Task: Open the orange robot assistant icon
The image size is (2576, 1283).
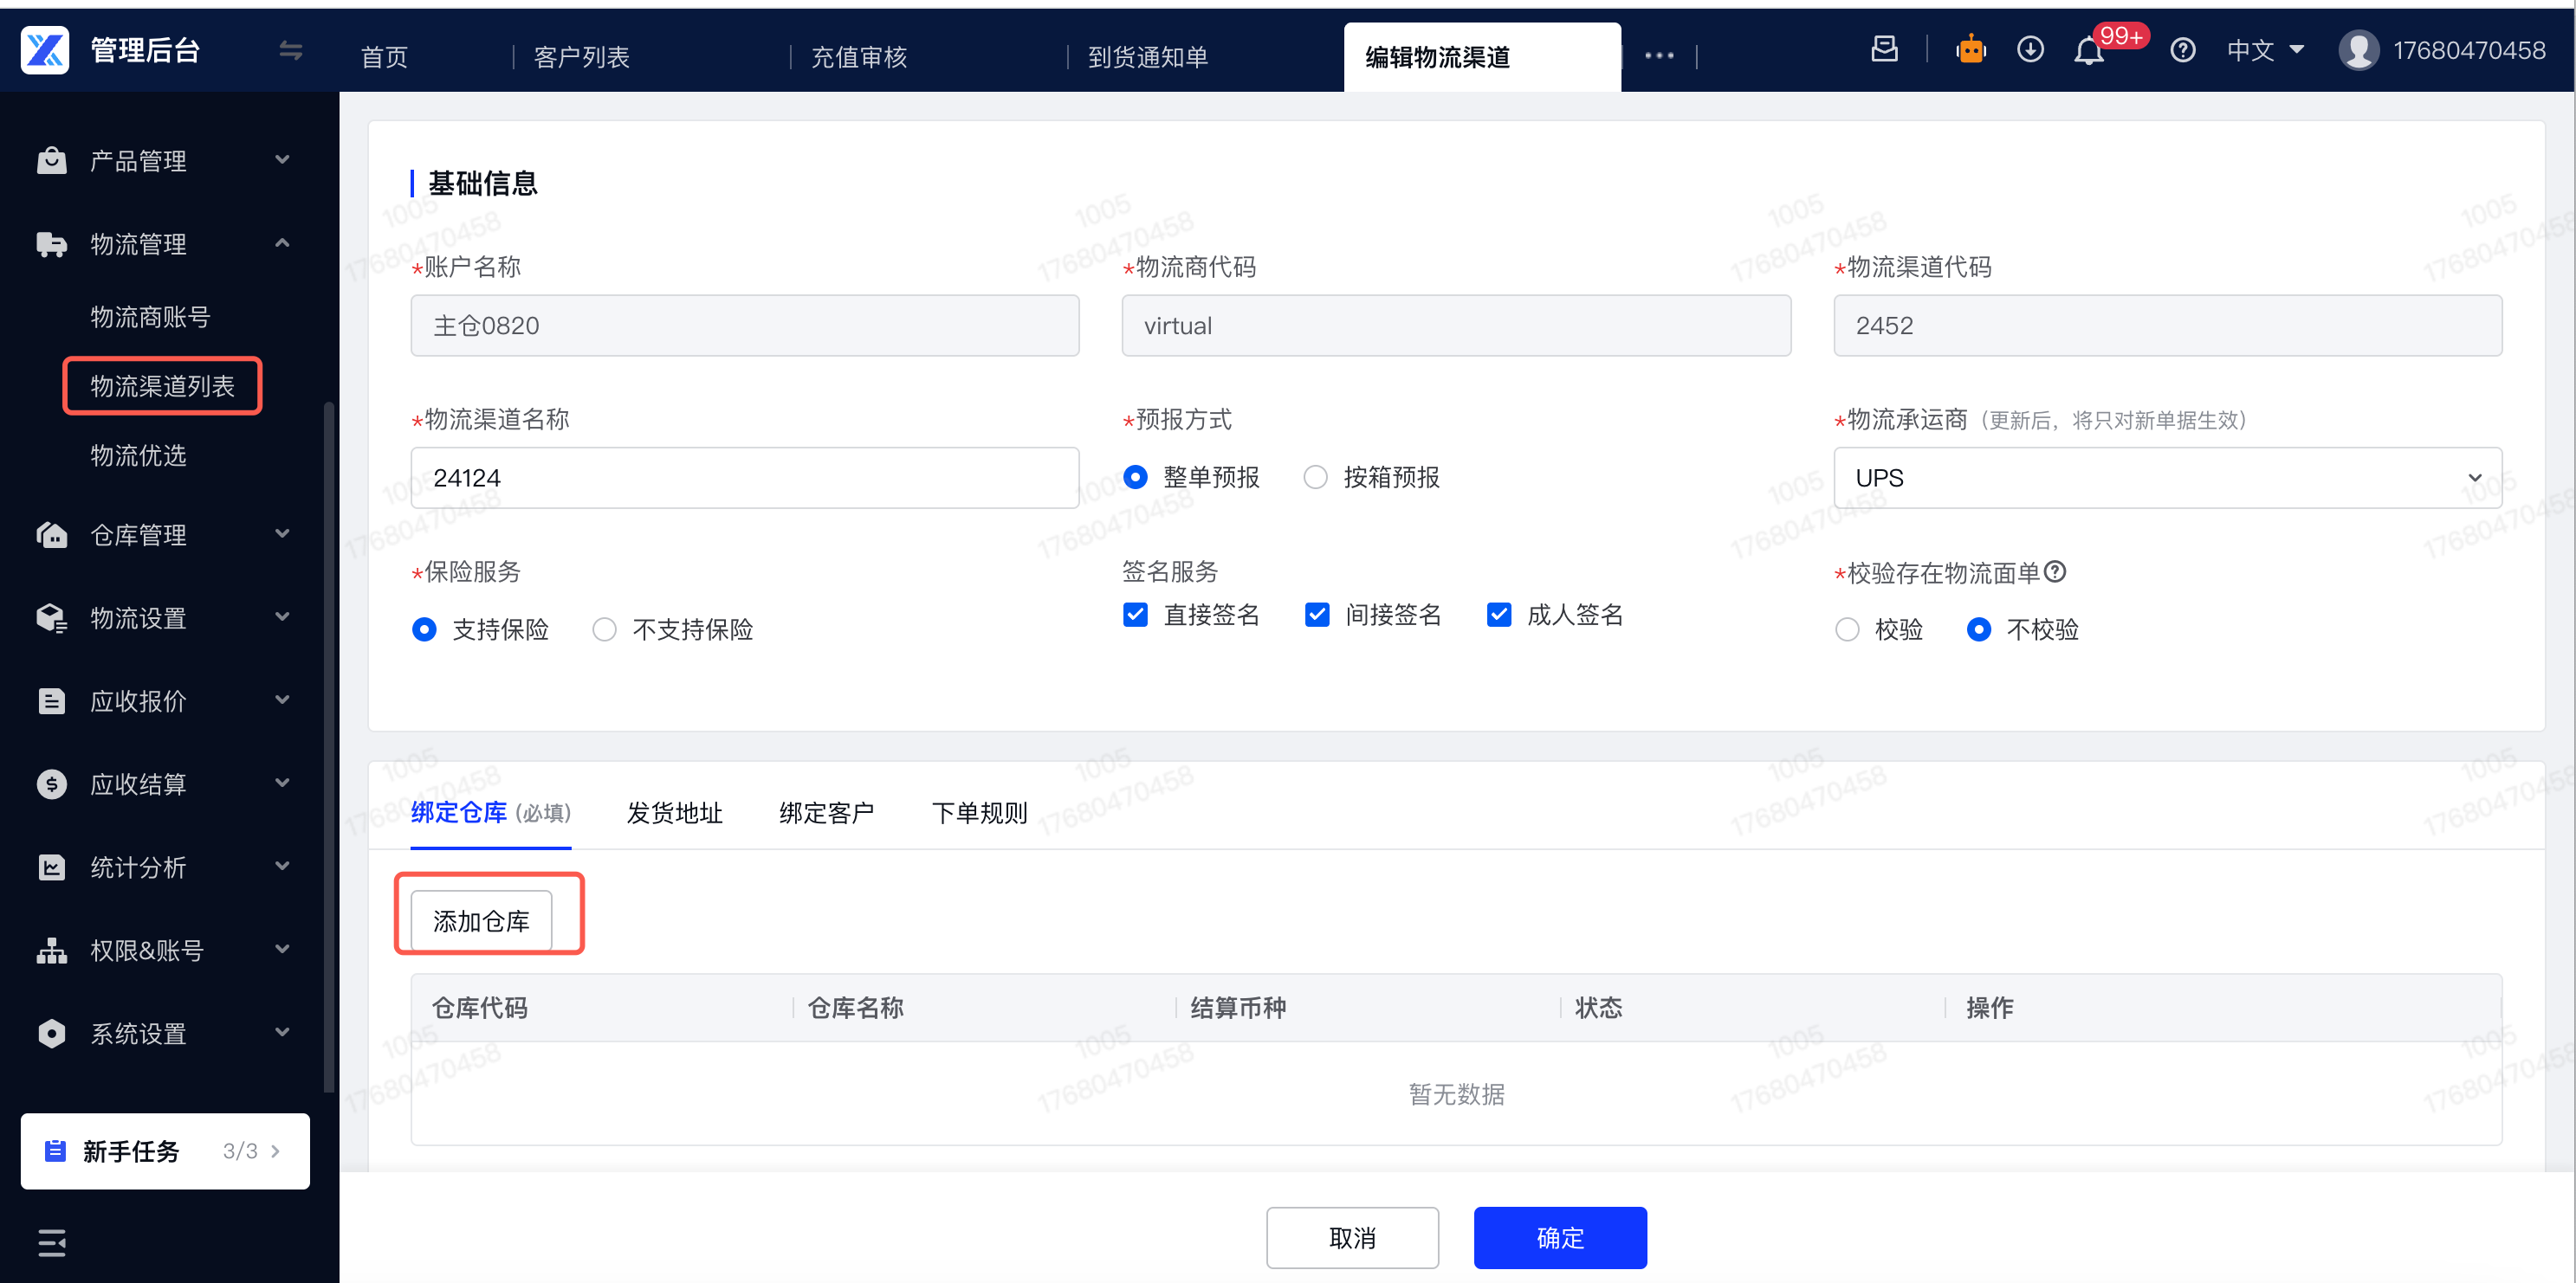Action: [1970, 49]
